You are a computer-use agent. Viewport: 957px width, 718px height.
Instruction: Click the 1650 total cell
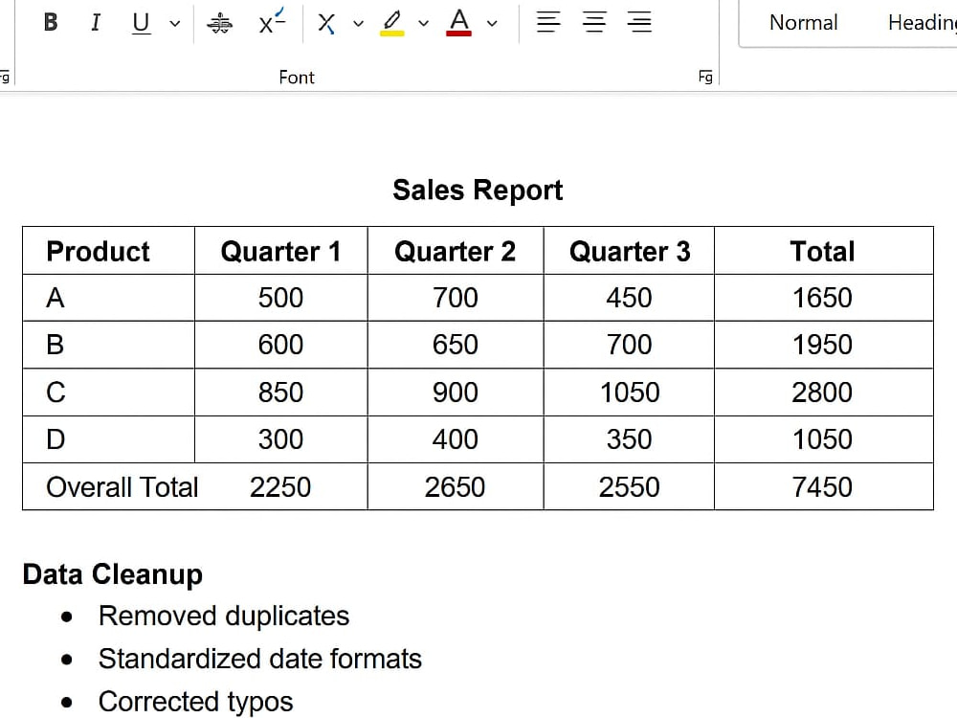pyautogui.click(x=823, y=298)
